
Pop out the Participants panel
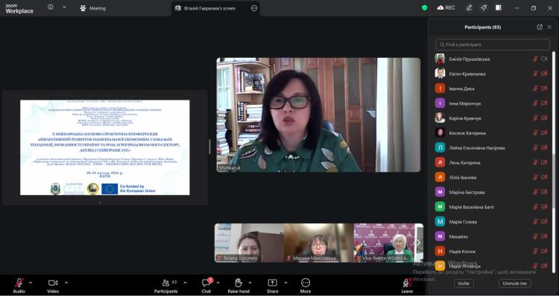pyautogui.click(x=540, y=27)
